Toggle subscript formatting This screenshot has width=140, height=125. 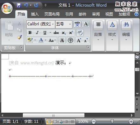click(64, 33)
